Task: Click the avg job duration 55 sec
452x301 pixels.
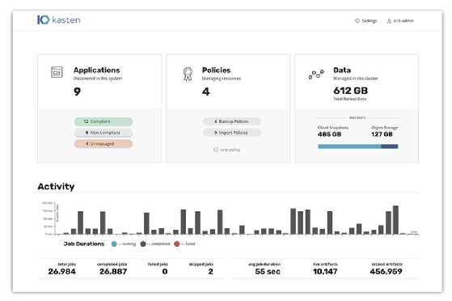Action: coord(268,272)
